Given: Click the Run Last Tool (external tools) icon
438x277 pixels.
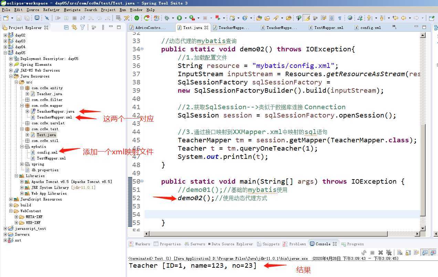Looking at the screenshot, I should (192, 18).
